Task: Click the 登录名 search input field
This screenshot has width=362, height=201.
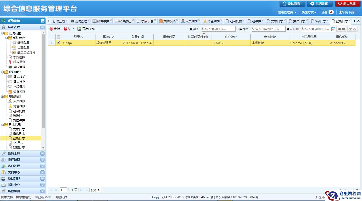Action: 218,29
